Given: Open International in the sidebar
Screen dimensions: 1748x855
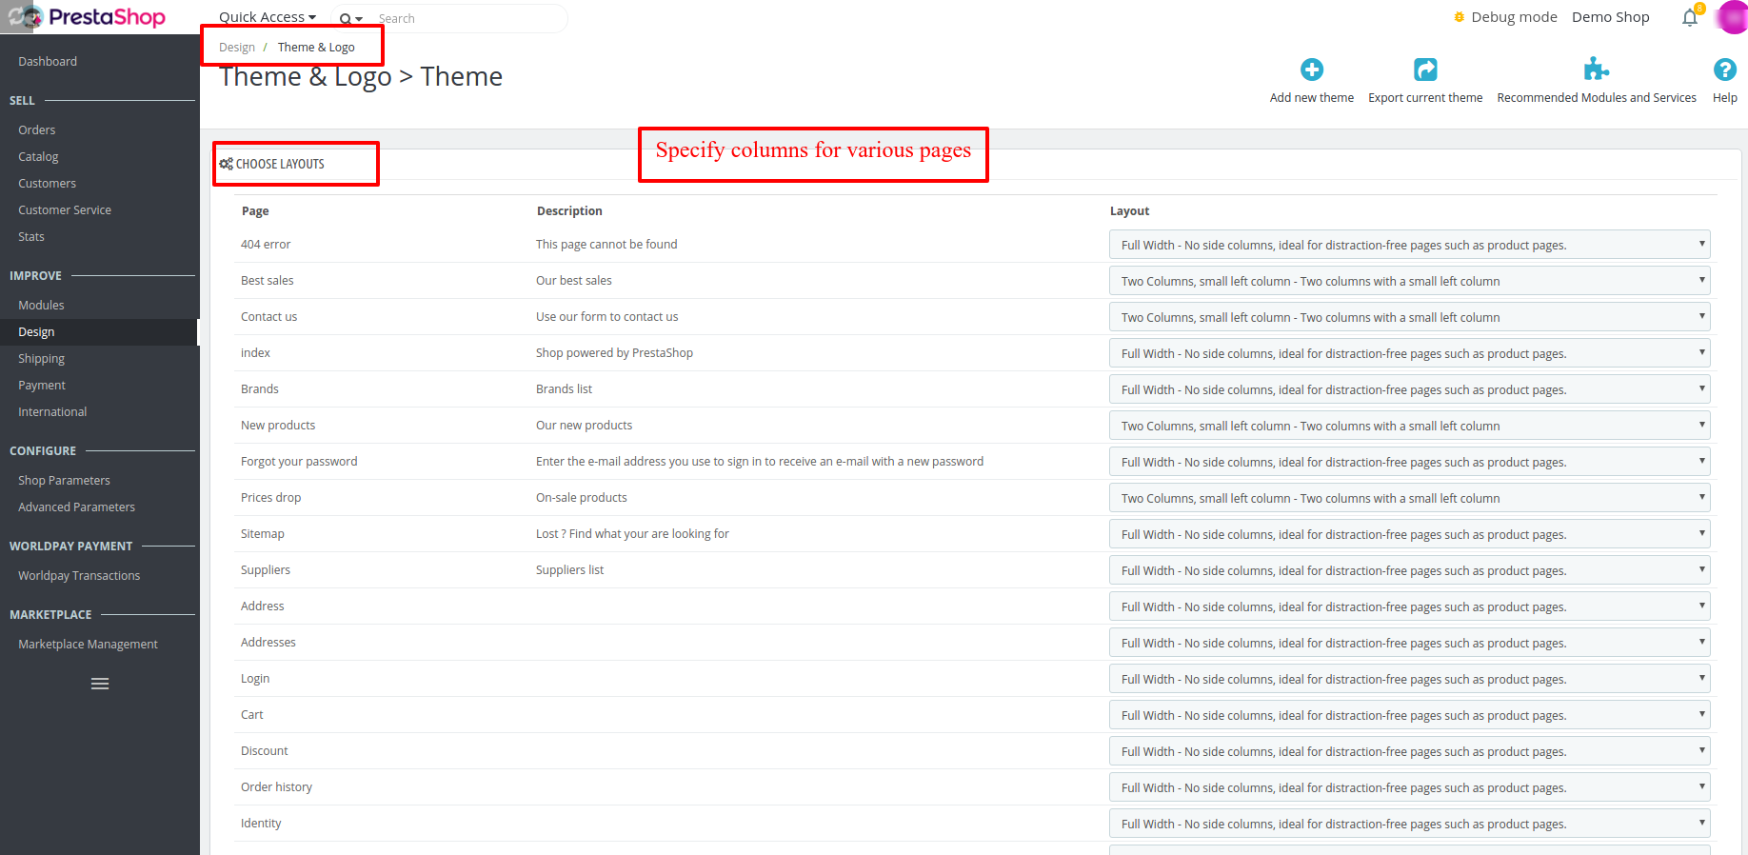Looking at the screenshot, I should pos(52,411).
